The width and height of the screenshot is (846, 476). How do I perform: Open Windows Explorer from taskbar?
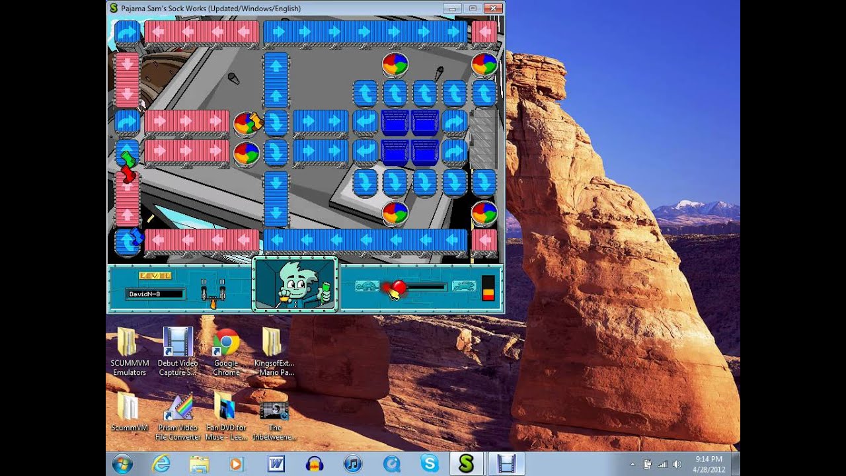coord(198,464)
